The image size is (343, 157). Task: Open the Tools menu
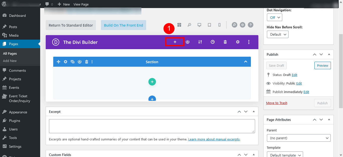tap(20, 138)
